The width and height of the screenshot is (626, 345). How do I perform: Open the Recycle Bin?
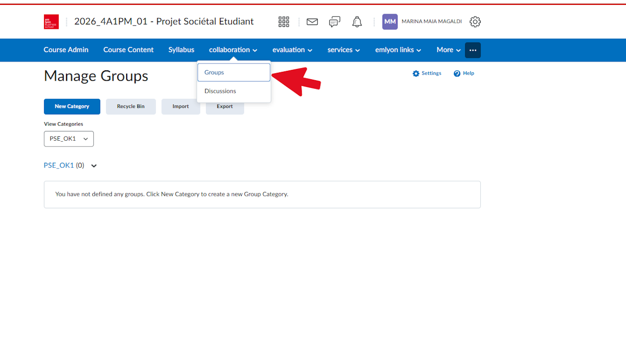pyautogui.click(x=131, y=107)
